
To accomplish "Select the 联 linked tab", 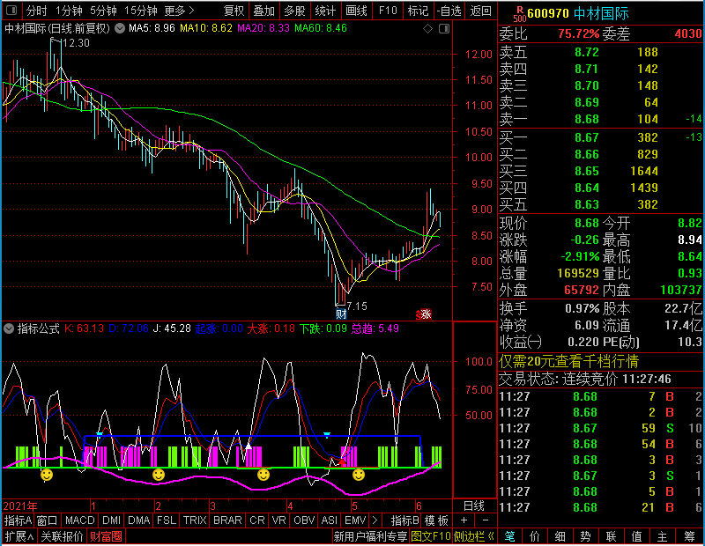I will [611, 536].
